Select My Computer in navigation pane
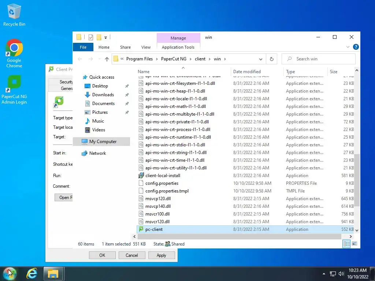This screenshot has height=281, width=375. (102, 142)
